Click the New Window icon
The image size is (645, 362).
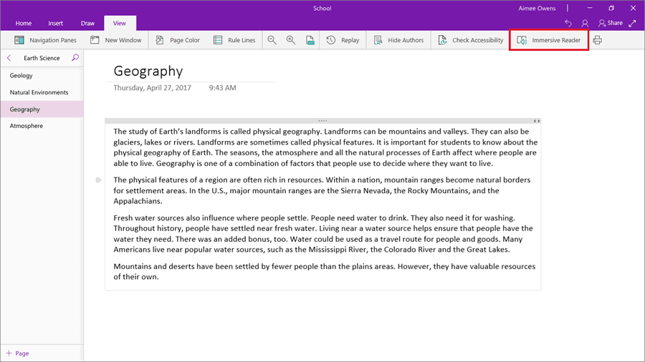[95, 40]
